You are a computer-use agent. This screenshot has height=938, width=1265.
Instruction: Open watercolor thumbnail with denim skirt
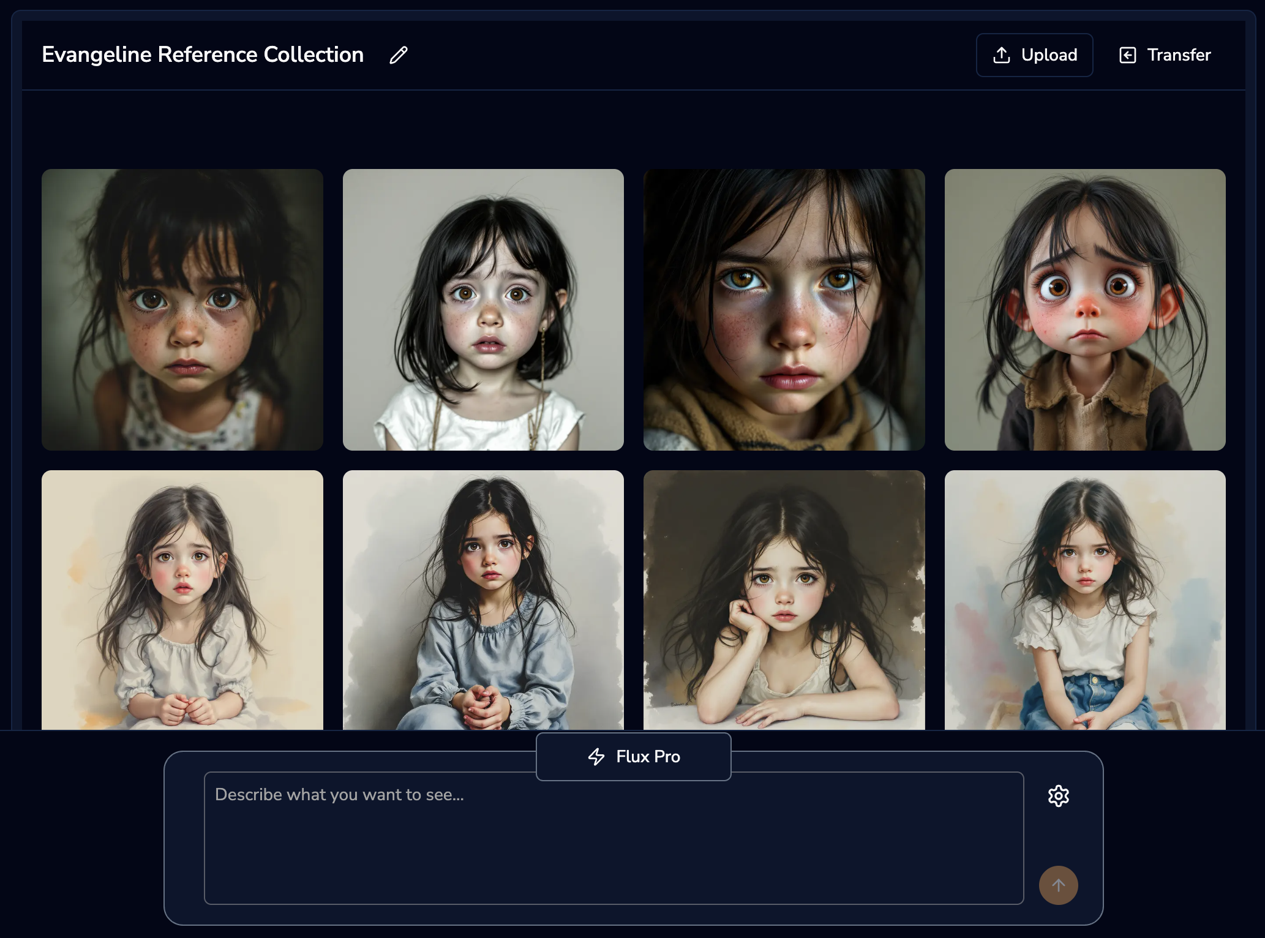[x=1085, y=600]
